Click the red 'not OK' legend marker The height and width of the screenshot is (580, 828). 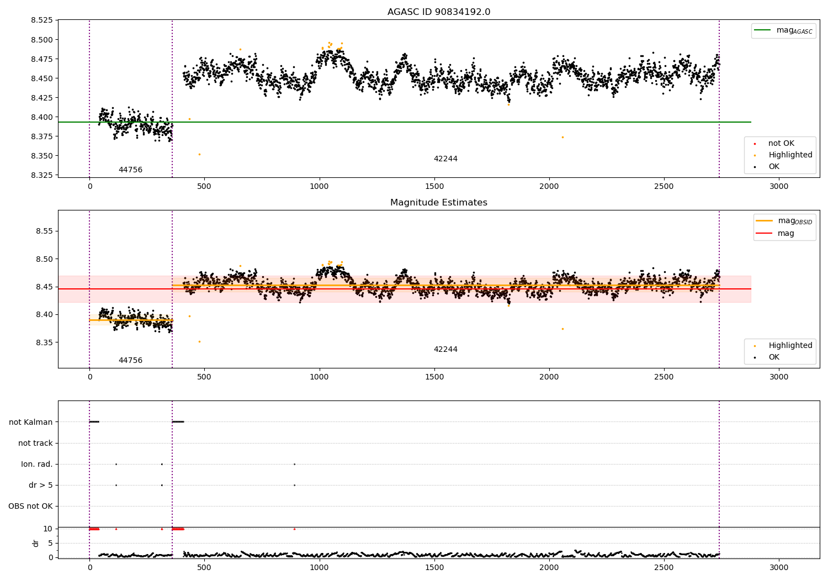[x=755, y=144]
